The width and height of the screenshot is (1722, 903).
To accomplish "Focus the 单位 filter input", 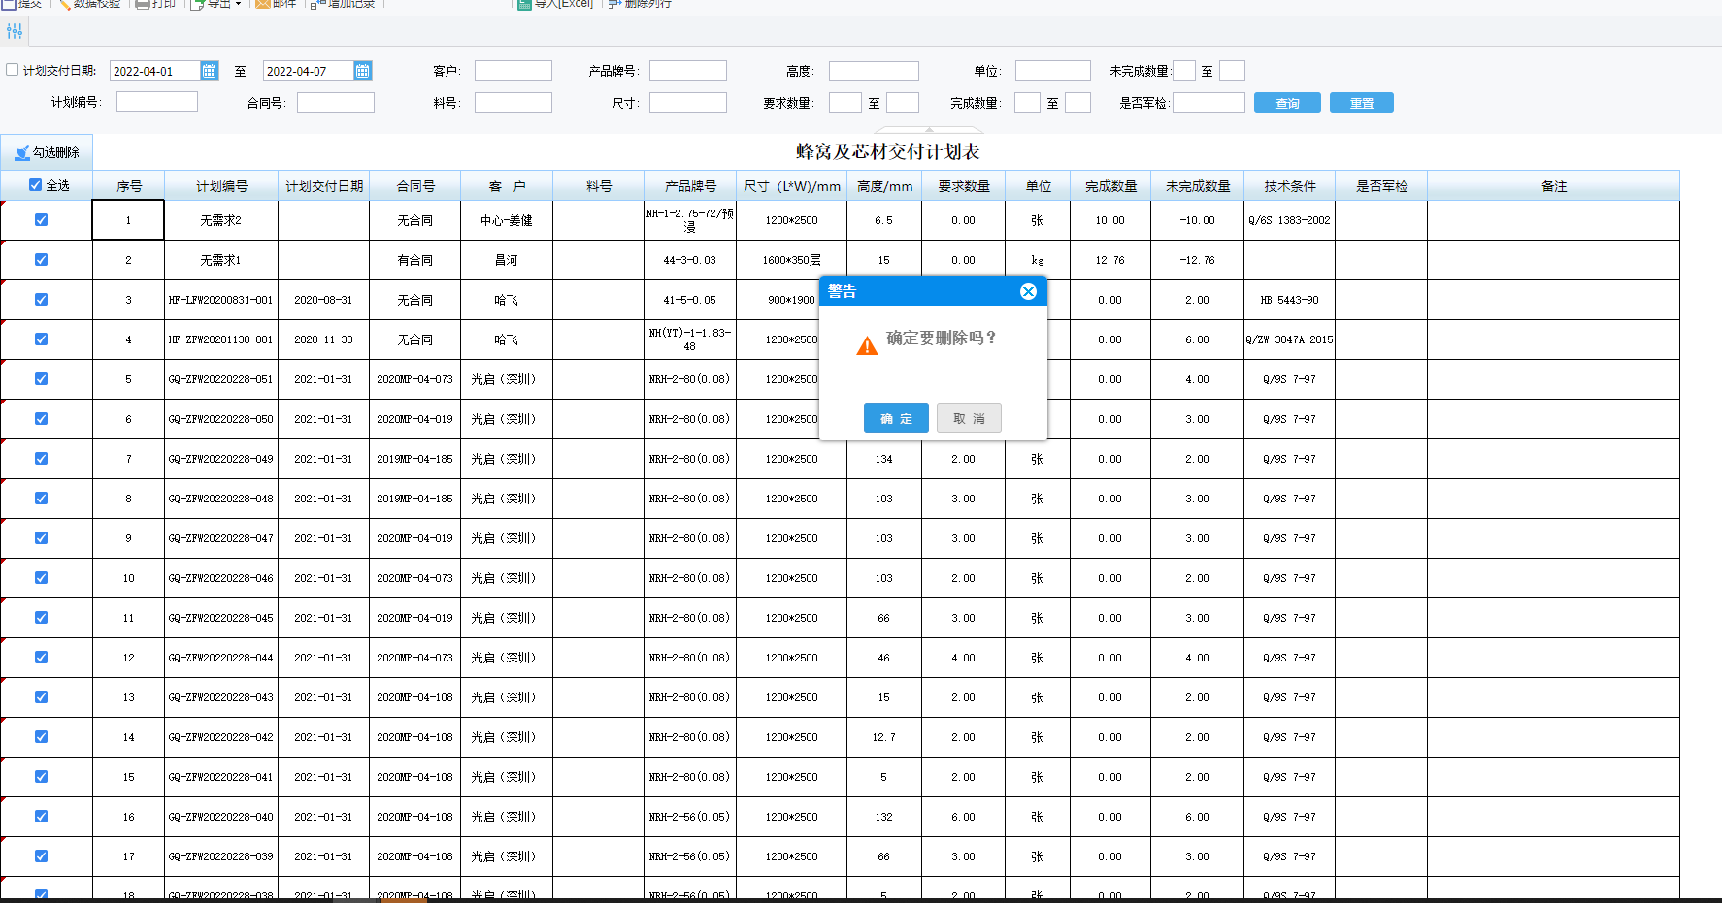I will pos(1053,71).
